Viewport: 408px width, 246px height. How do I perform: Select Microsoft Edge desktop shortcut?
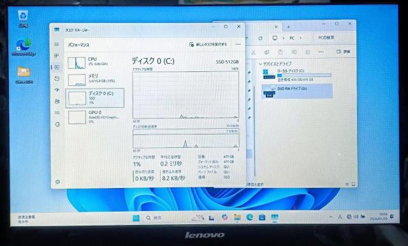24,47
